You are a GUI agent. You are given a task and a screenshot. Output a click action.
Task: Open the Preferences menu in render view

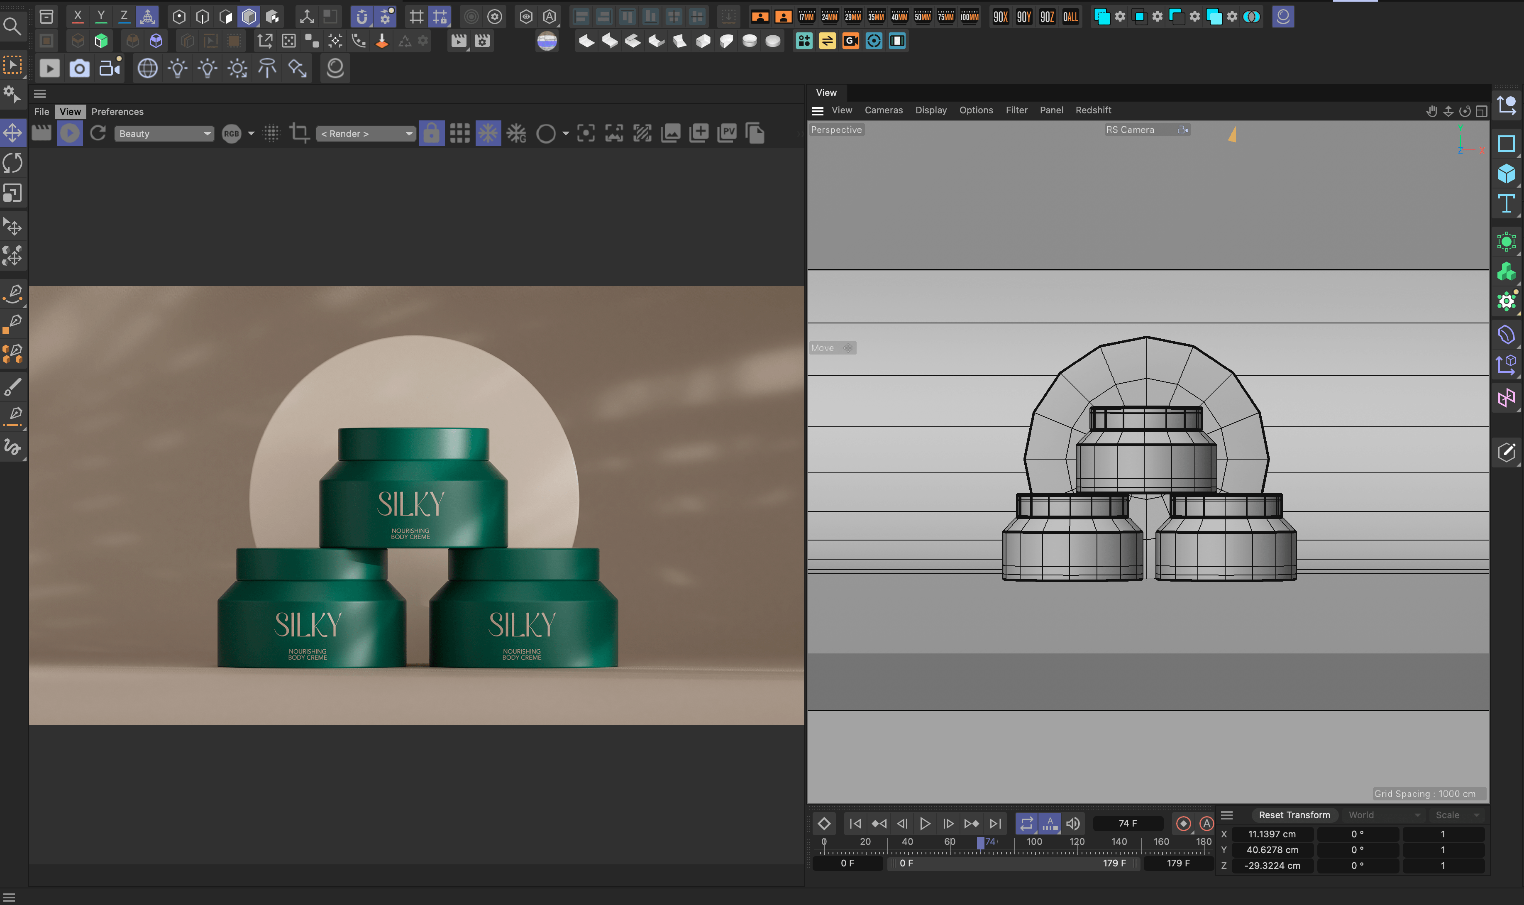(117, 112)
